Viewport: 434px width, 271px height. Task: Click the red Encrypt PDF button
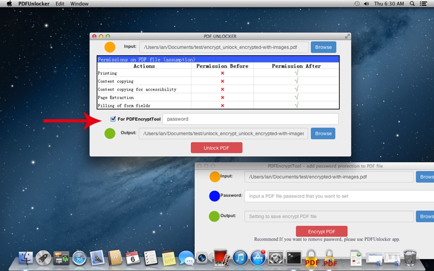(x=322, y=231)
